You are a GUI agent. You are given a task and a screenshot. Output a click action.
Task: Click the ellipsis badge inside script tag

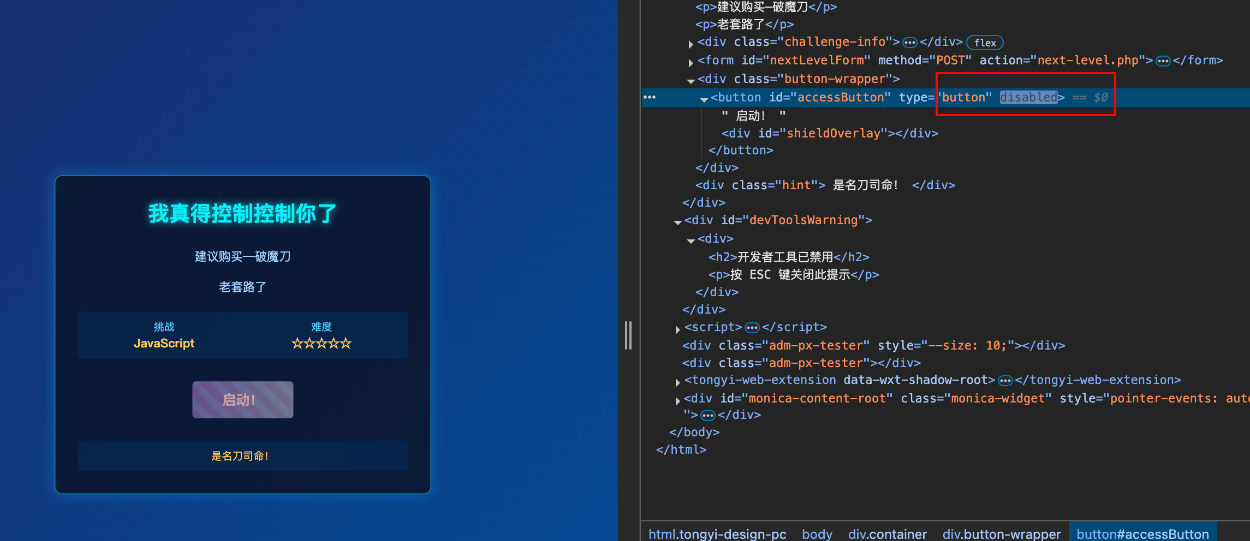coord(752,328)
